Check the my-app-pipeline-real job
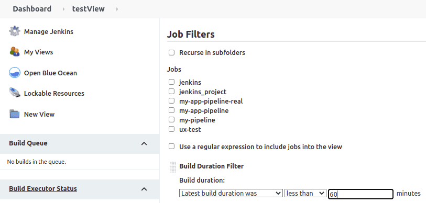Screen dimensions: 426x203 [171, 100]
